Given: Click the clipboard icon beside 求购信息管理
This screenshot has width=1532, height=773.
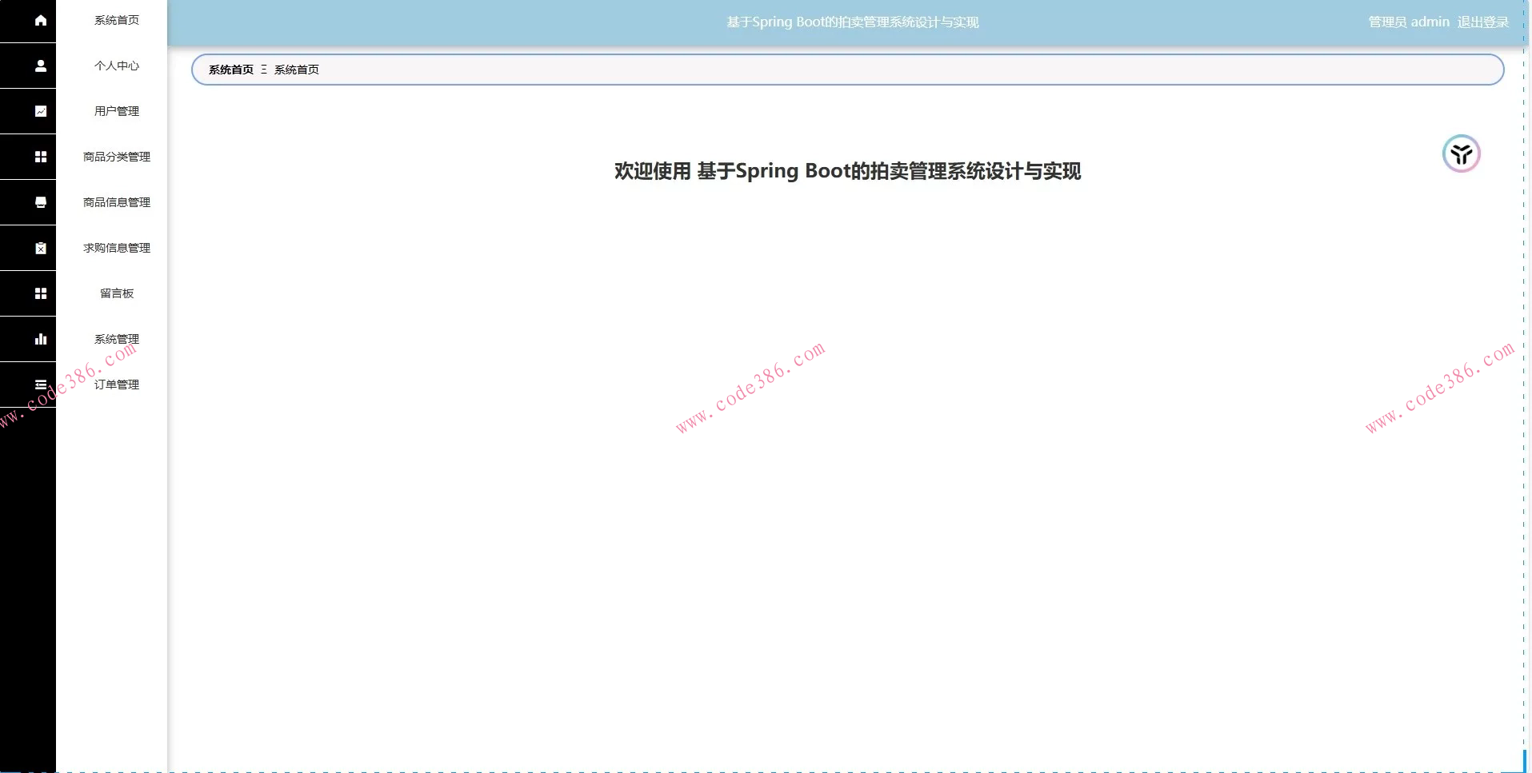Looking at the screenshot, I should tap(41, 248).
